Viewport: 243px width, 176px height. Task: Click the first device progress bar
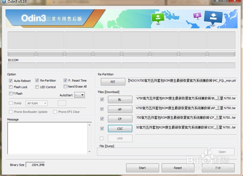point(21,54)
